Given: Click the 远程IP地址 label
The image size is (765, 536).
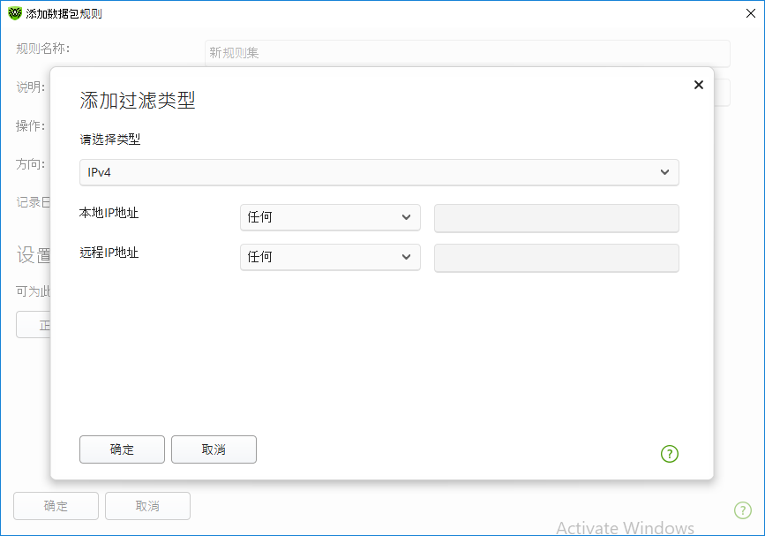Looking at the screenshot, I should coord(109,253).
